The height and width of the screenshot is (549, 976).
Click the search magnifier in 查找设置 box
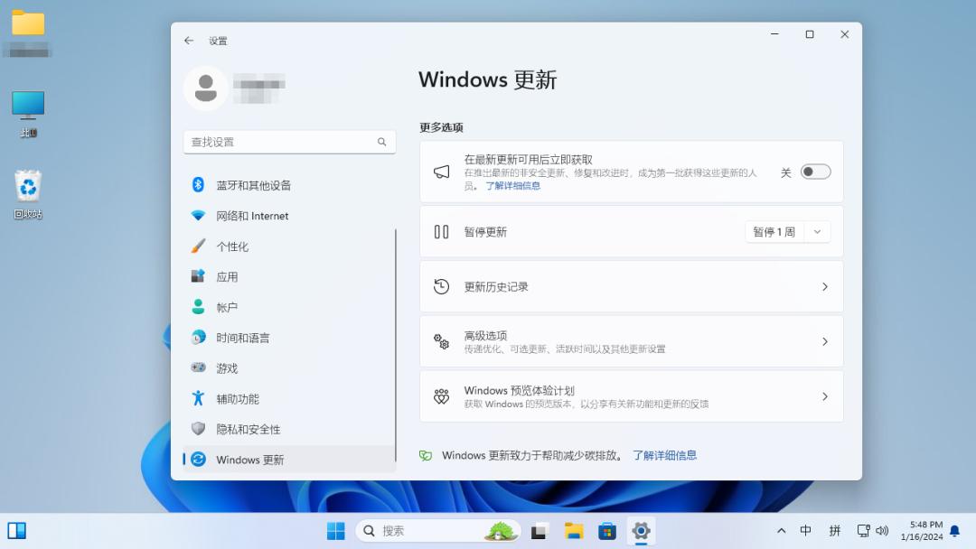(x=381, y=142)
